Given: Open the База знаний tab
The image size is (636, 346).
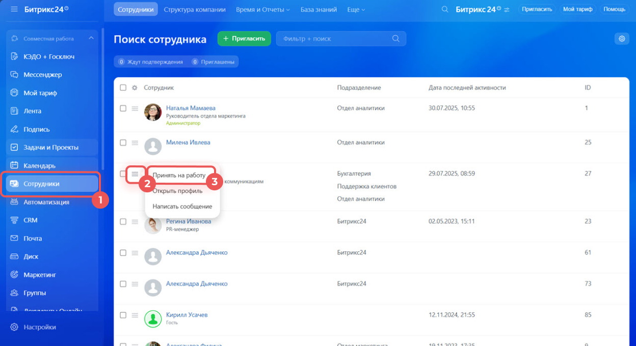Looking at the screenshot, I should (319, 9).
